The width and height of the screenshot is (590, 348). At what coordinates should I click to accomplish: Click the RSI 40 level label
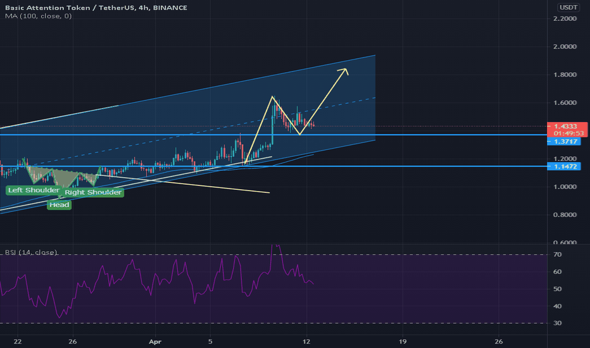coord(557,306)
